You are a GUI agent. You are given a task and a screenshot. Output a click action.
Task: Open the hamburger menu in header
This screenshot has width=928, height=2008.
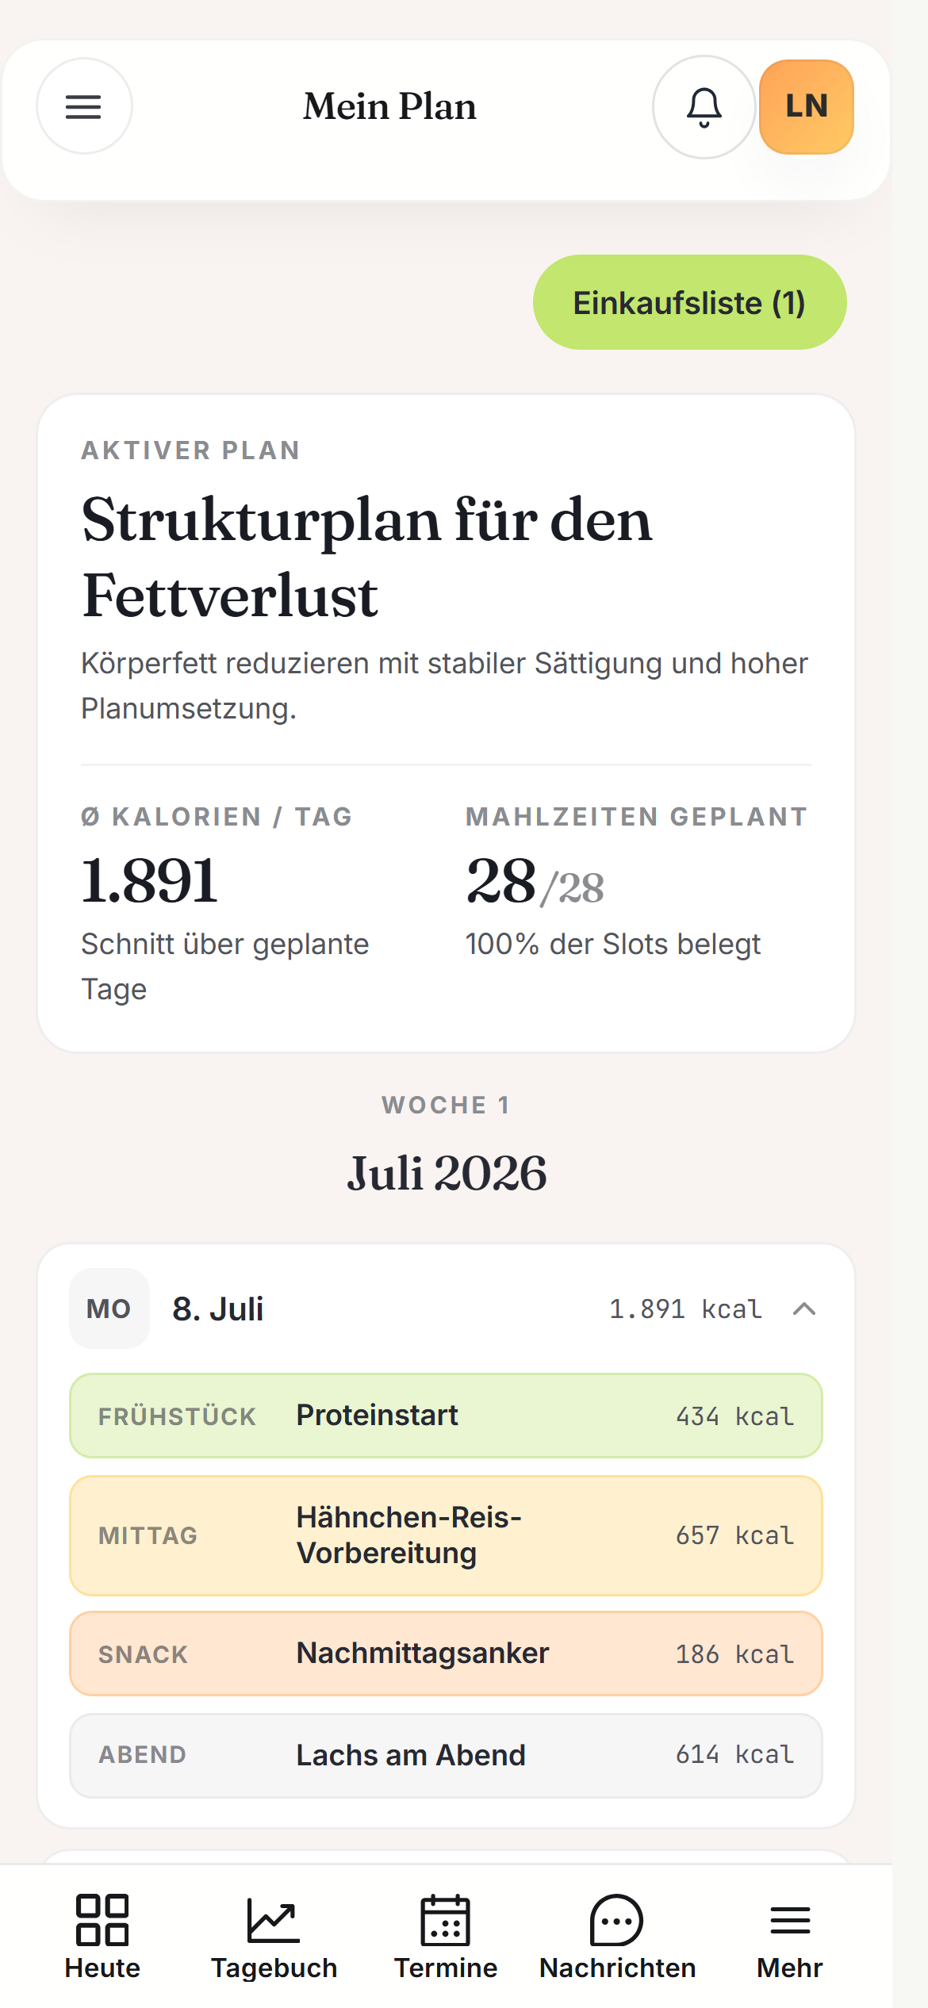click(83, 106)
